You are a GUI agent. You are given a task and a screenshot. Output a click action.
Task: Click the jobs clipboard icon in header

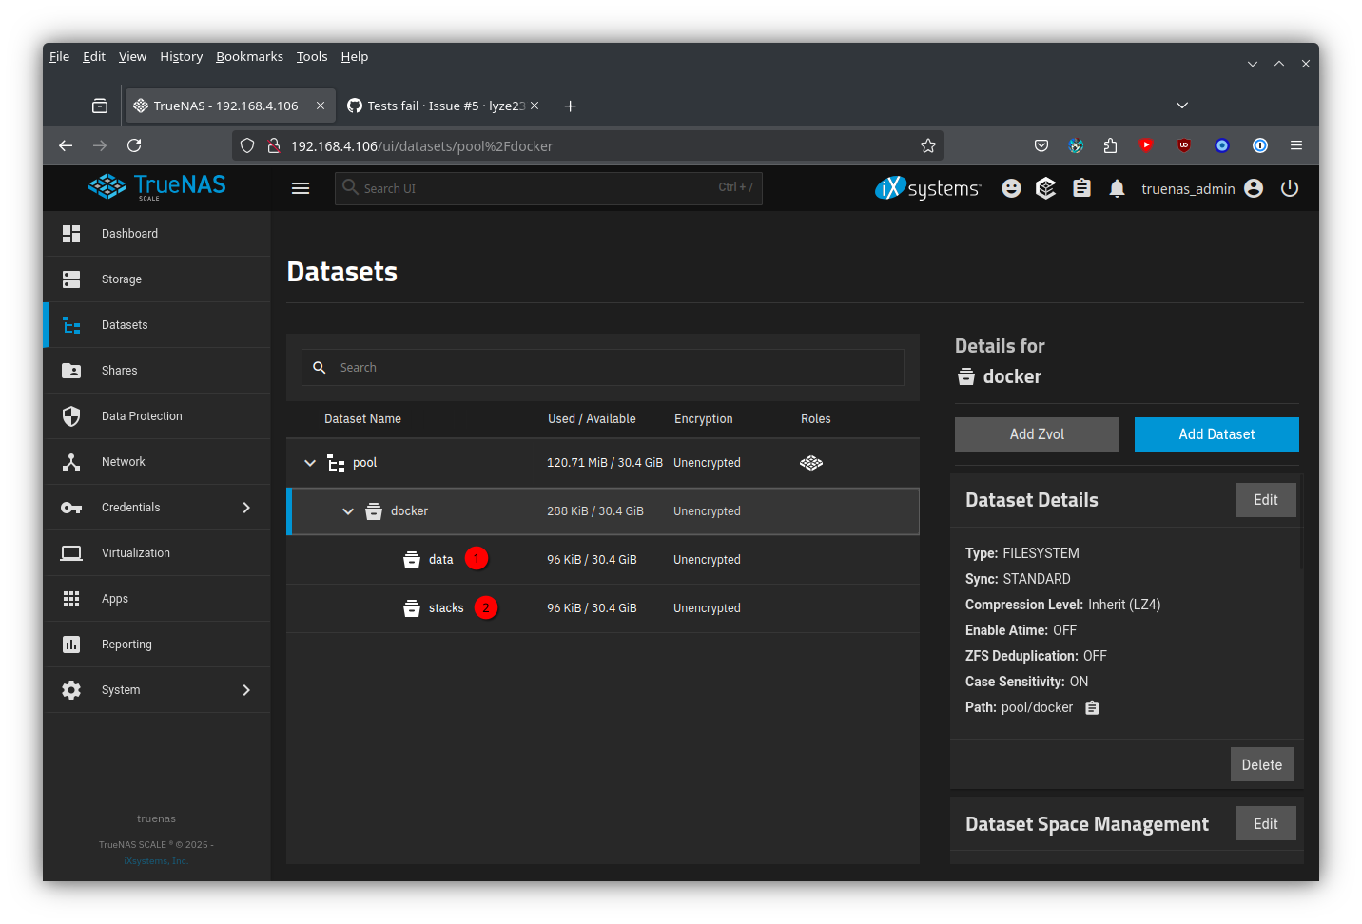(x=1081, y=188)
